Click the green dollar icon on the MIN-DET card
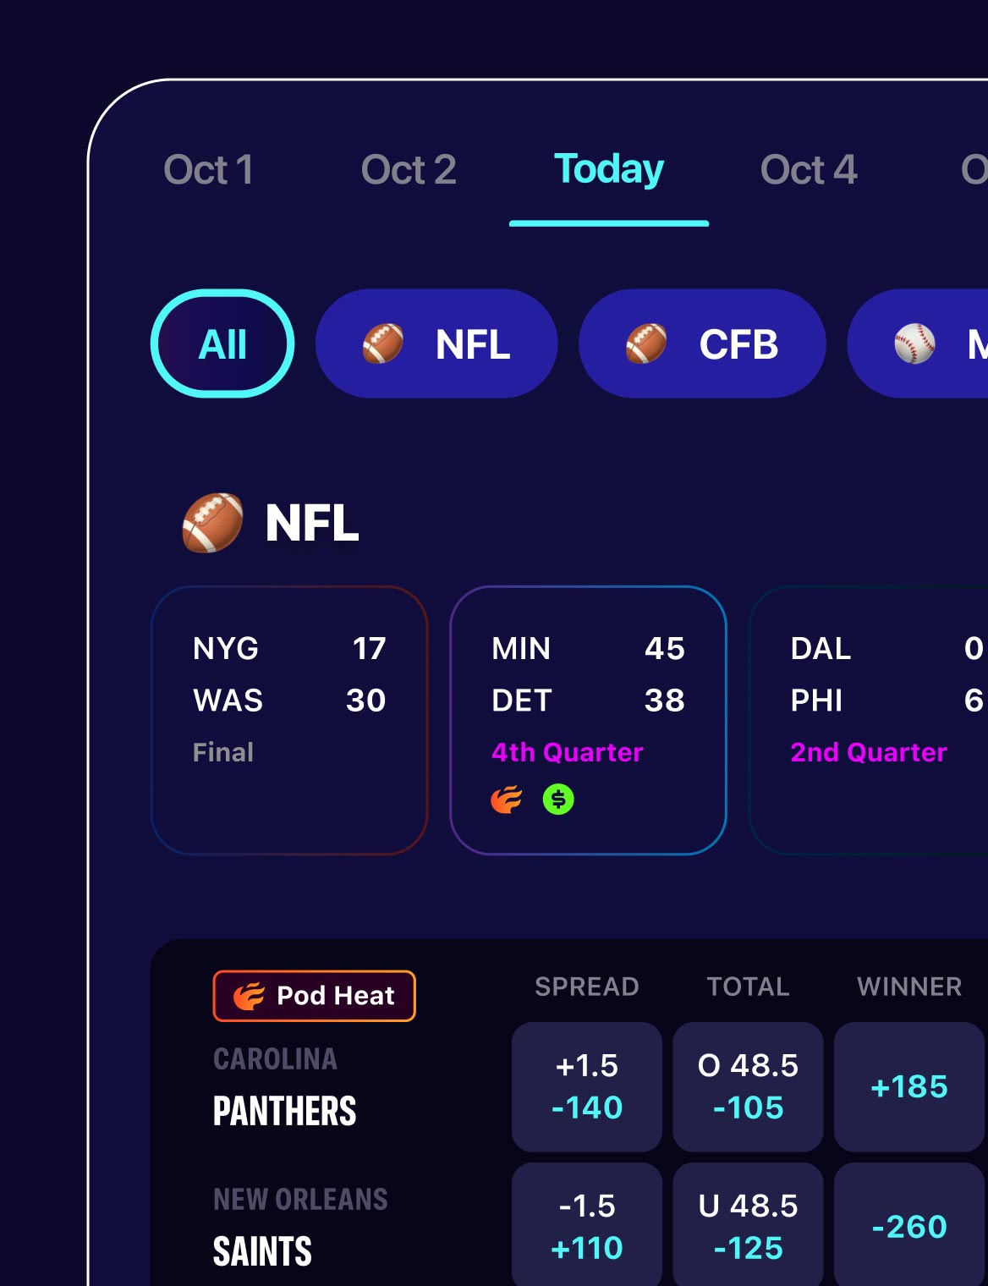The height and width of the screenshot is (1286, 988). click(x=557, y=798)
